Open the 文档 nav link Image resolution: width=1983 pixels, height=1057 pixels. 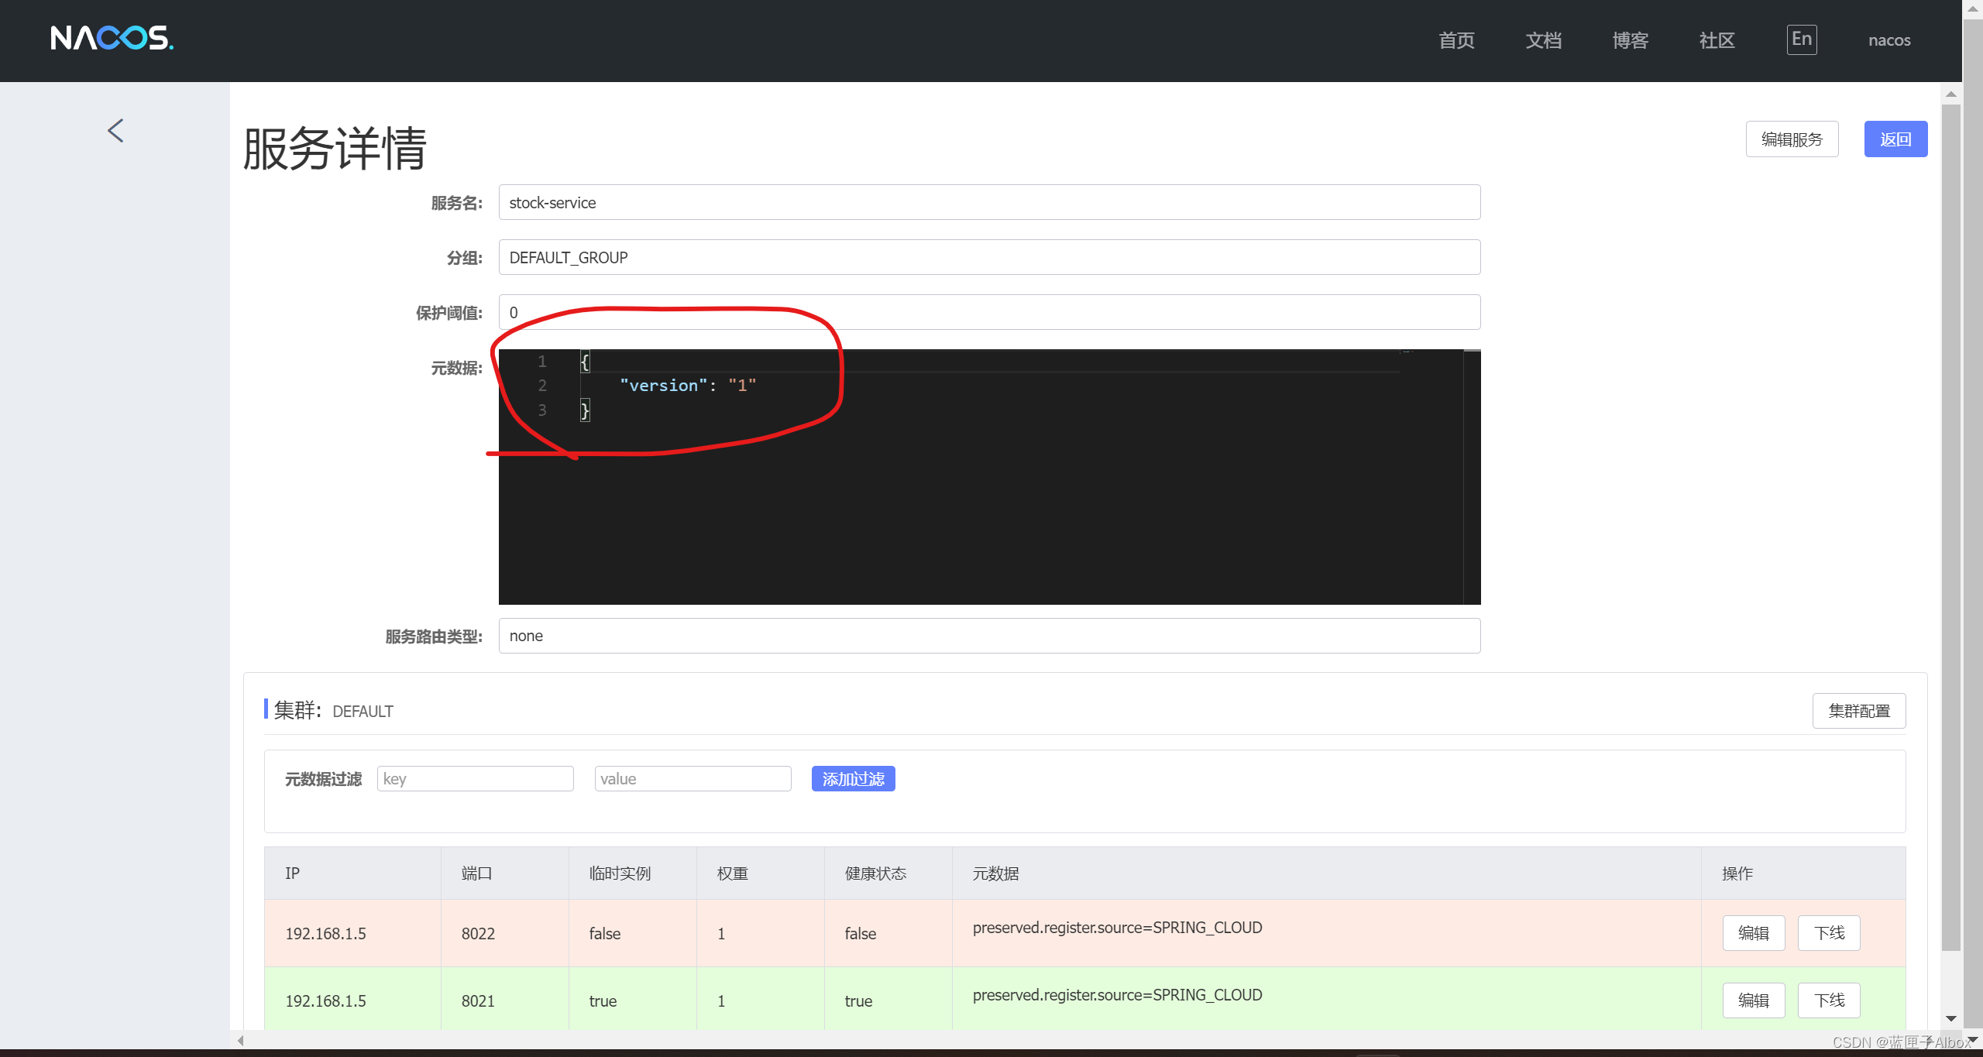1543,40
